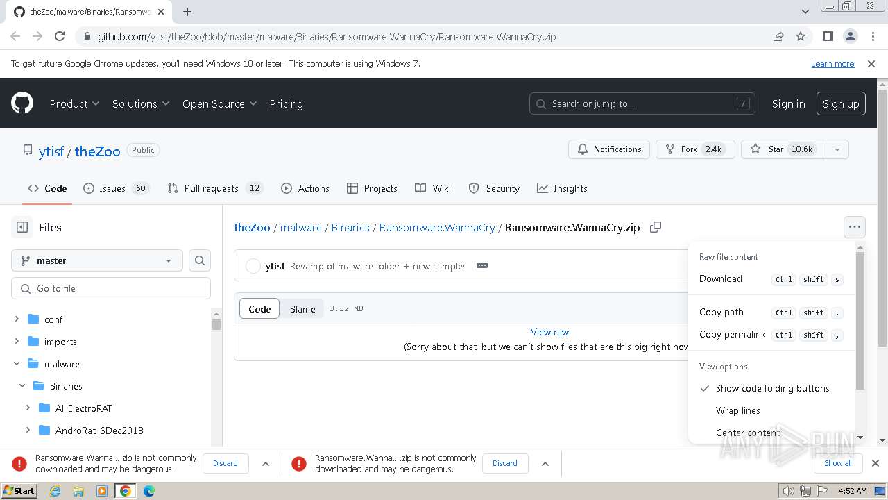Click the second download warning icon
This screenshot has height=500, width=888.
tap(299, 463)
